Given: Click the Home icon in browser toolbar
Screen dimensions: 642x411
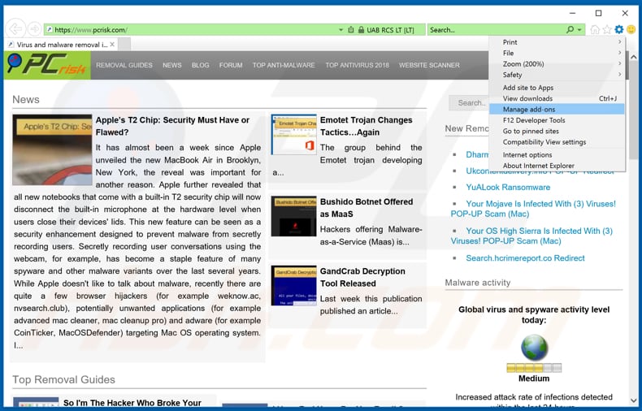Looking at the screenshot, I should (595, 30).
